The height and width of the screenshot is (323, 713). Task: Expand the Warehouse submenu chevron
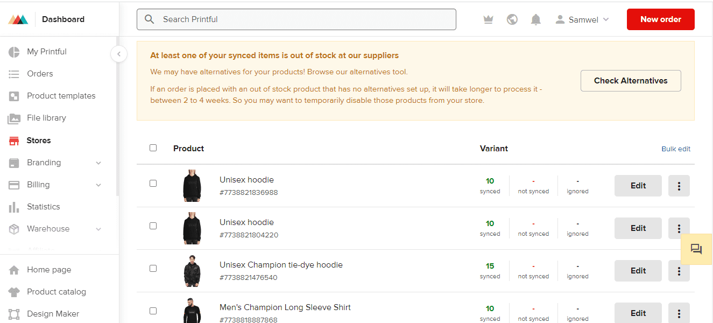pos(98,229)
